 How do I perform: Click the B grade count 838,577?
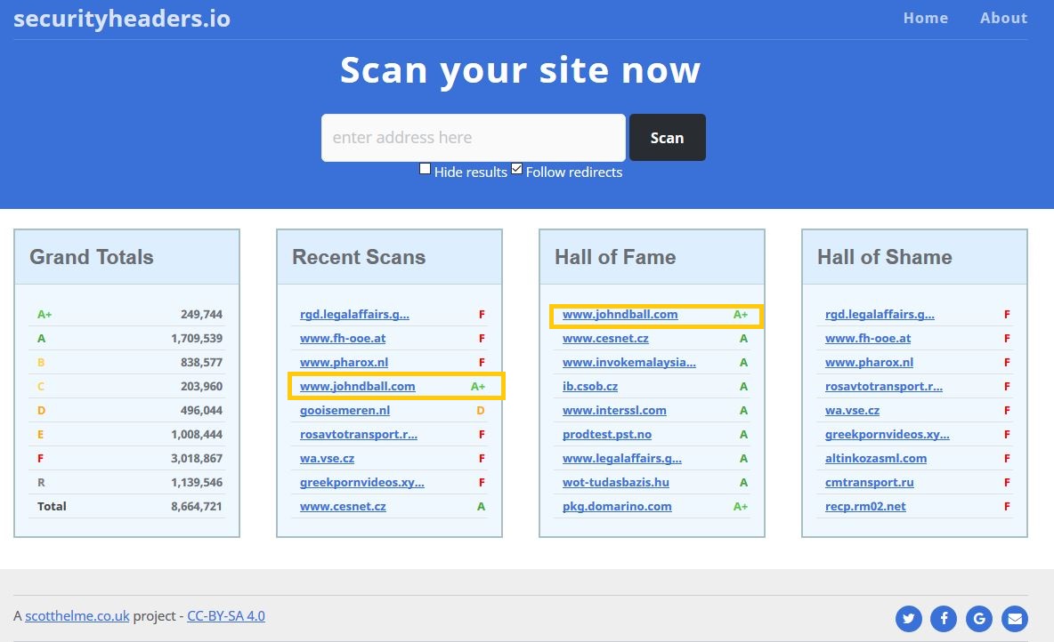pos(201,363)
